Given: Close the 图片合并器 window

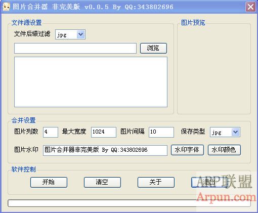Looking at the screenshot, I should (250, 7).
